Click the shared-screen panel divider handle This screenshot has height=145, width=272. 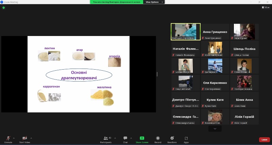click(157, 74)
